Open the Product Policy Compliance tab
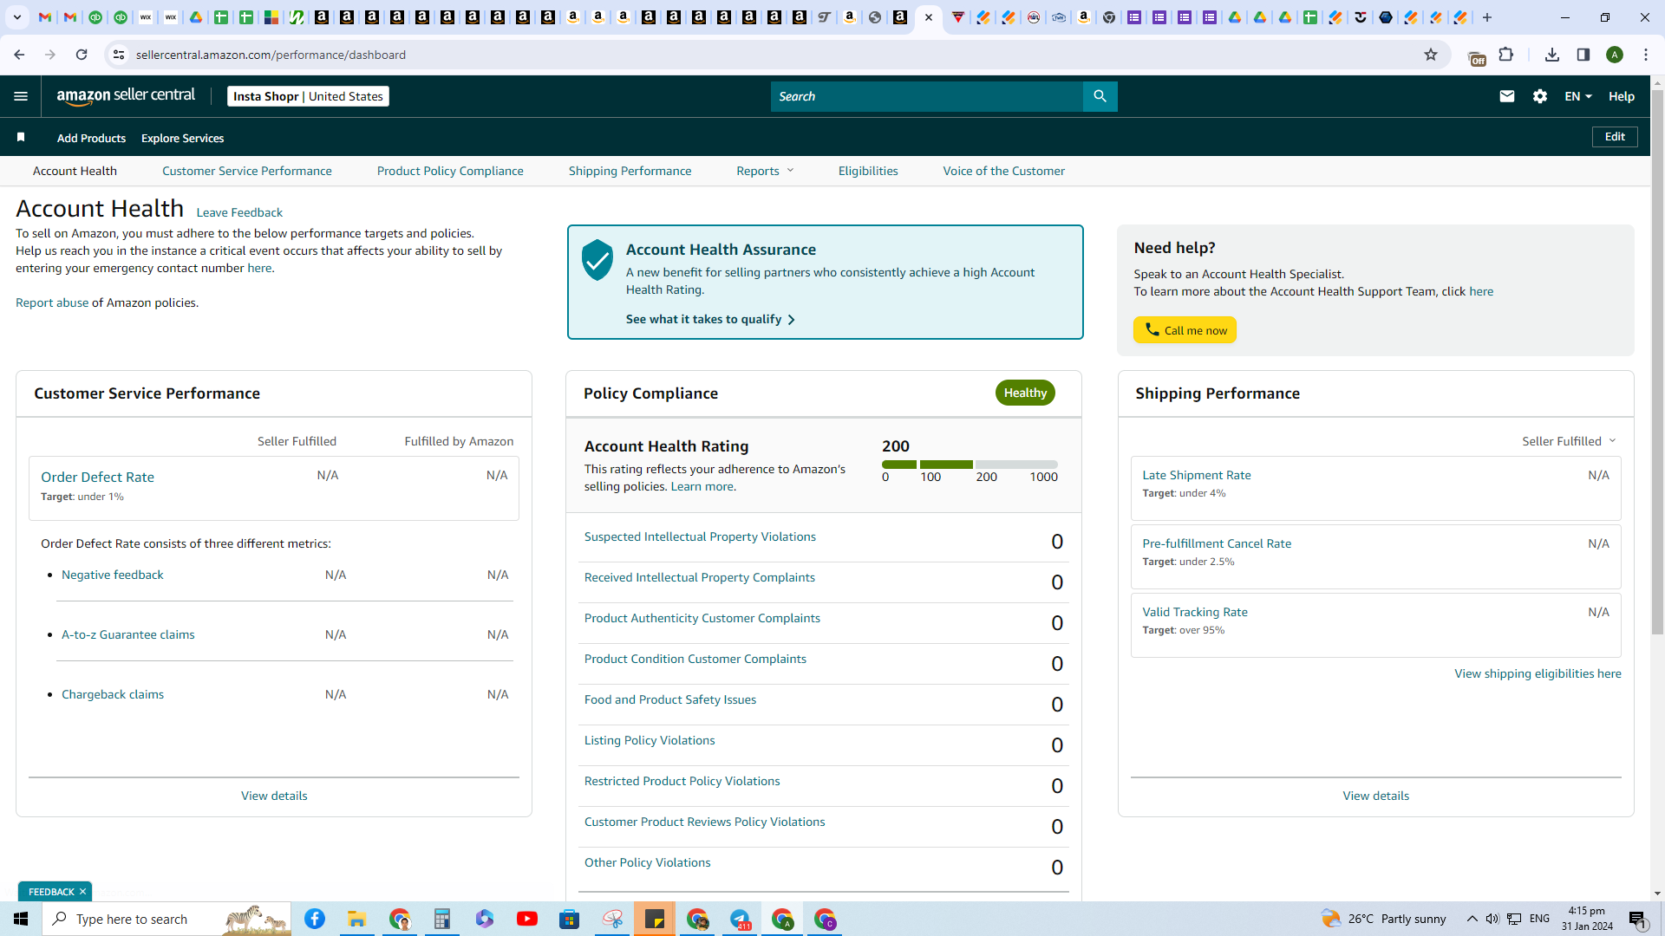This screenshot has height=936, width=1665. (450, 171)
